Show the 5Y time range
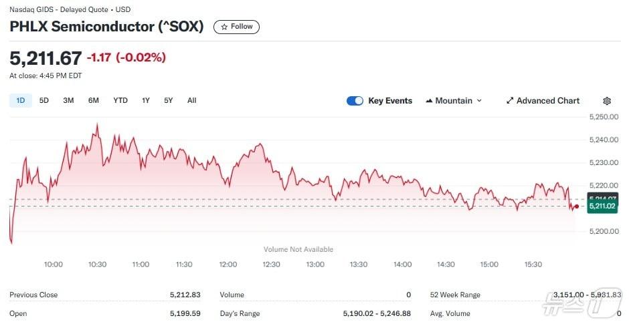The height and width of the screenshot is (326, 629). pos(169,101)
